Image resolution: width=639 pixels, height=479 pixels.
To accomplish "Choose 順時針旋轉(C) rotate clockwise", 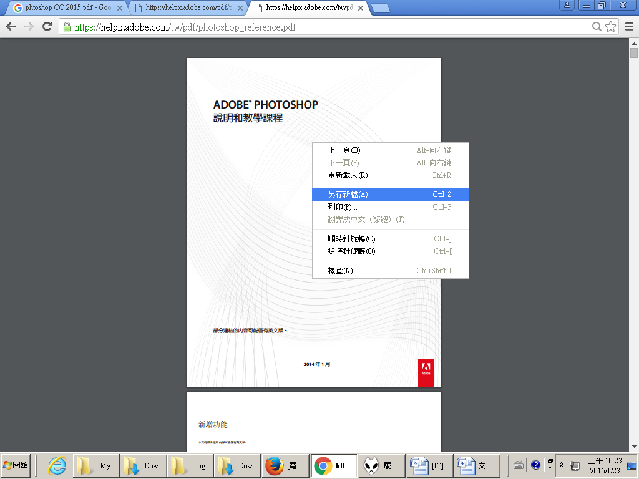I will click(391, 239).
